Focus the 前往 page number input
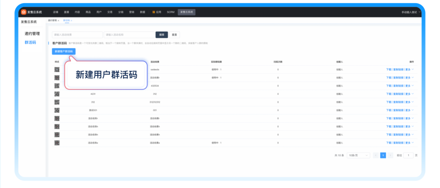 tap(408, 155)
